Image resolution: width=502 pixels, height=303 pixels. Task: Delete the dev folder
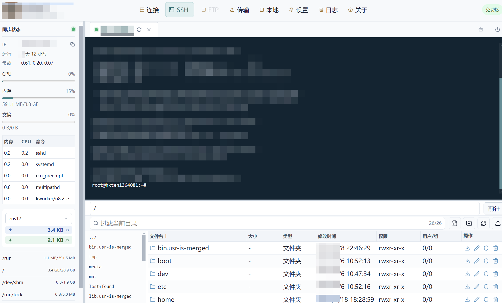click(496, 274)
